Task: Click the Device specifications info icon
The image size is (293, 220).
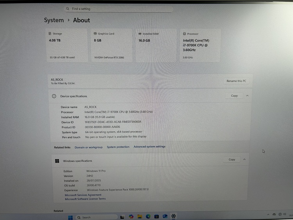Action: tap(54, 96)
